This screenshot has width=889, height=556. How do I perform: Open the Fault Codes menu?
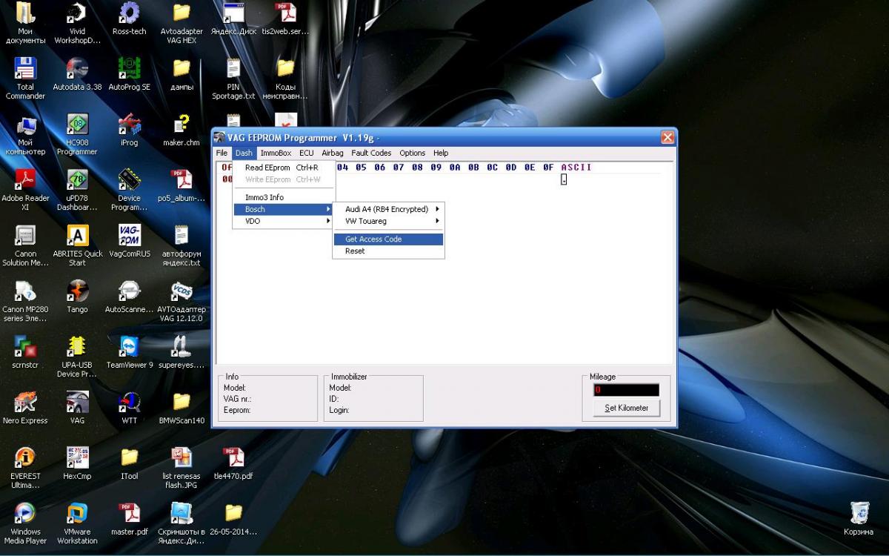[x=371, y=153]
